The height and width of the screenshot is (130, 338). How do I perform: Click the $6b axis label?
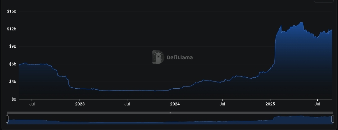point(13,64)
